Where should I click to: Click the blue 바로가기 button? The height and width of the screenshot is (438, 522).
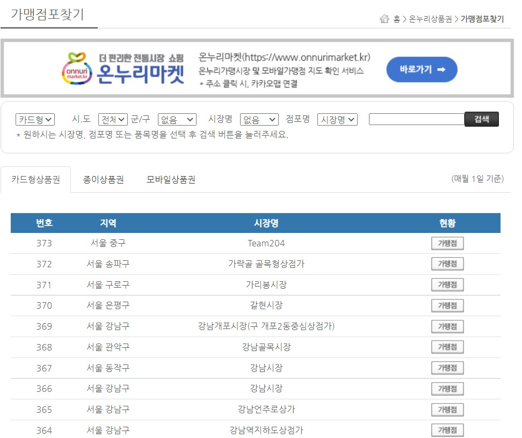click(x=422, y=69)
